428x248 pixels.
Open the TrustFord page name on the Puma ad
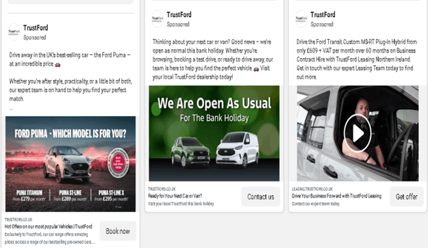[x=36, y=28]
